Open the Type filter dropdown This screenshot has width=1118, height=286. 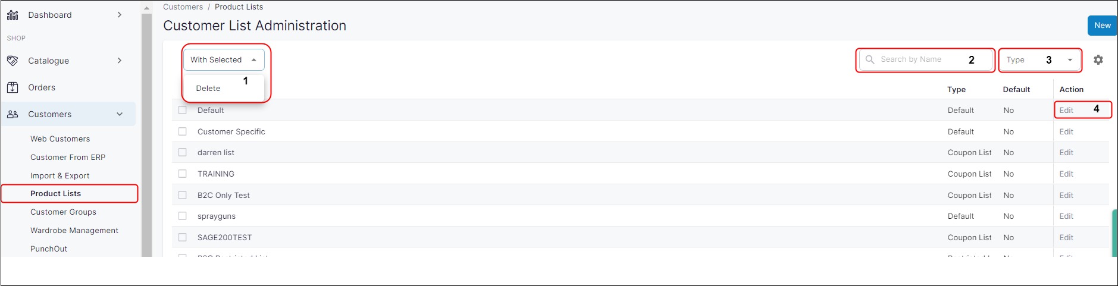1039,59
